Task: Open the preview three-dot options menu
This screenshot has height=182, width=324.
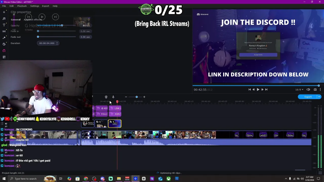Action: tap(320, 89)
